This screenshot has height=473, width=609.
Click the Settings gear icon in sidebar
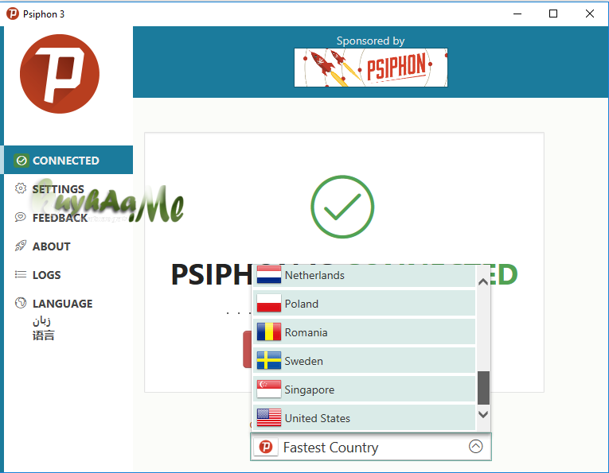pos(21,188)
